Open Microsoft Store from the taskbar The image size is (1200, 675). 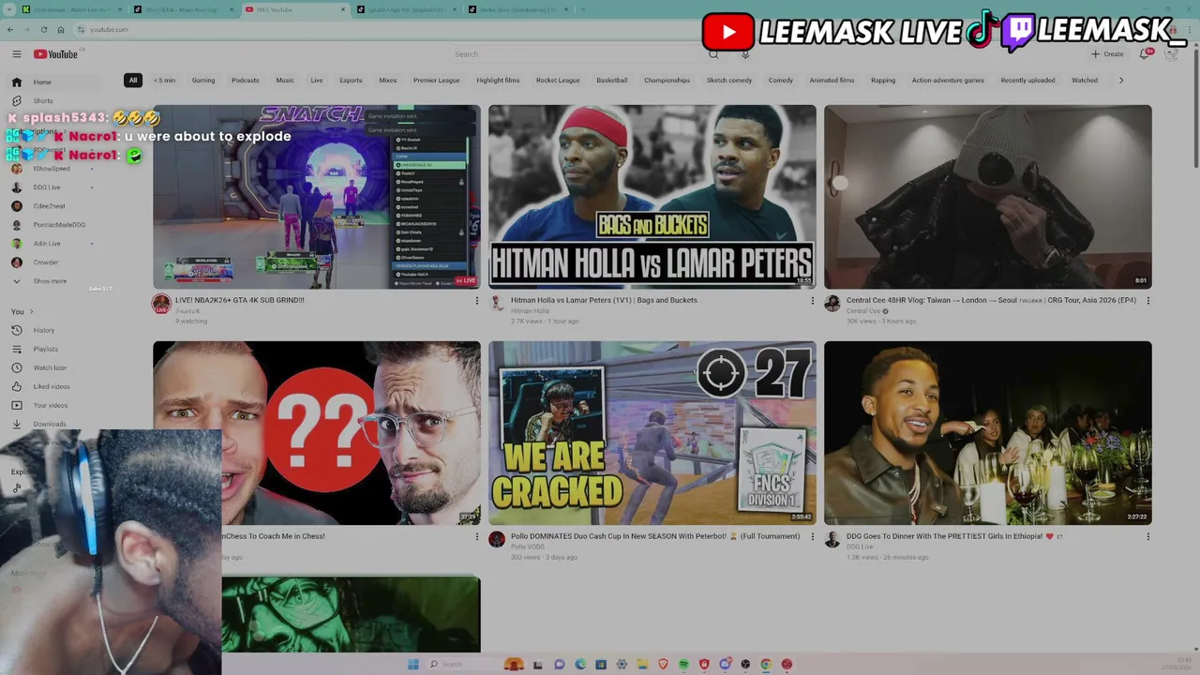point(601,664)
